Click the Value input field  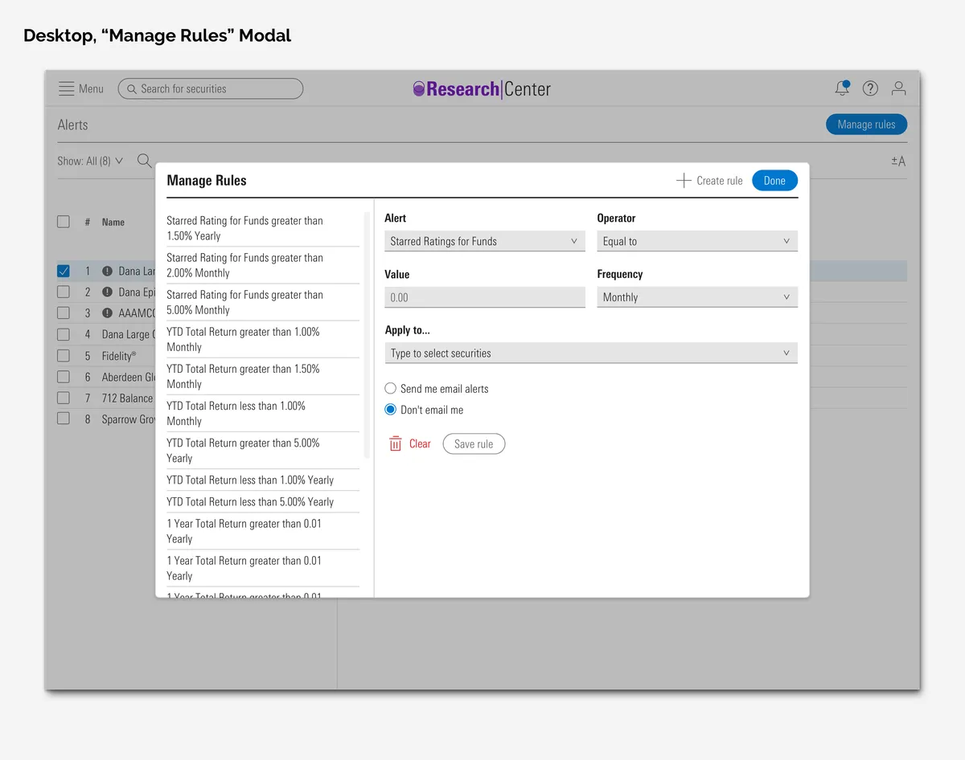485,297
